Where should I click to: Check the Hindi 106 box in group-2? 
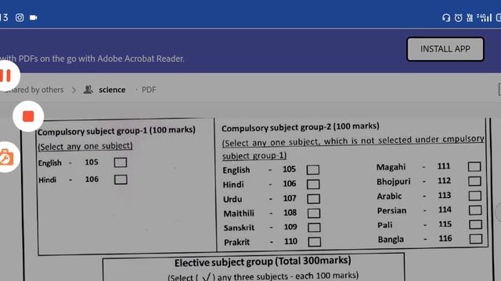313,184
